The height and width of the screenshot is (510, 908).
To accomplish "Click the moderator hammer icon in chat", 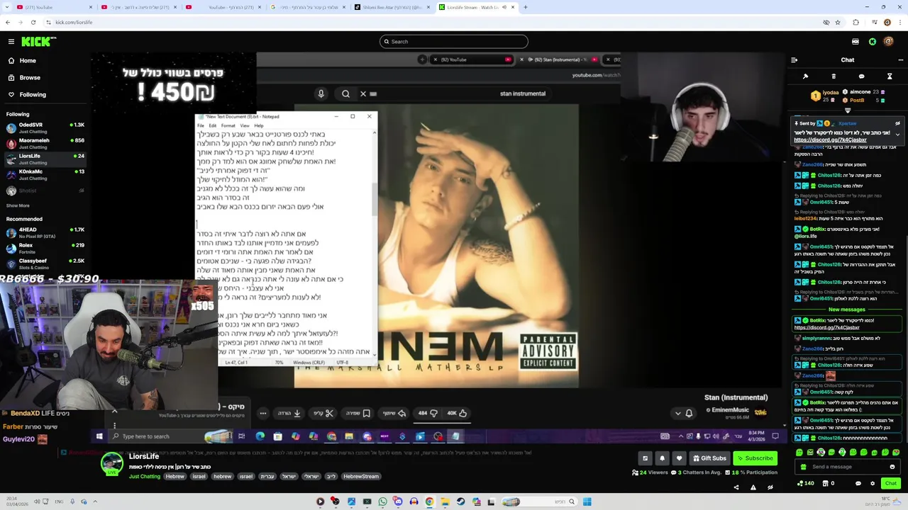I will pos(805,76).
